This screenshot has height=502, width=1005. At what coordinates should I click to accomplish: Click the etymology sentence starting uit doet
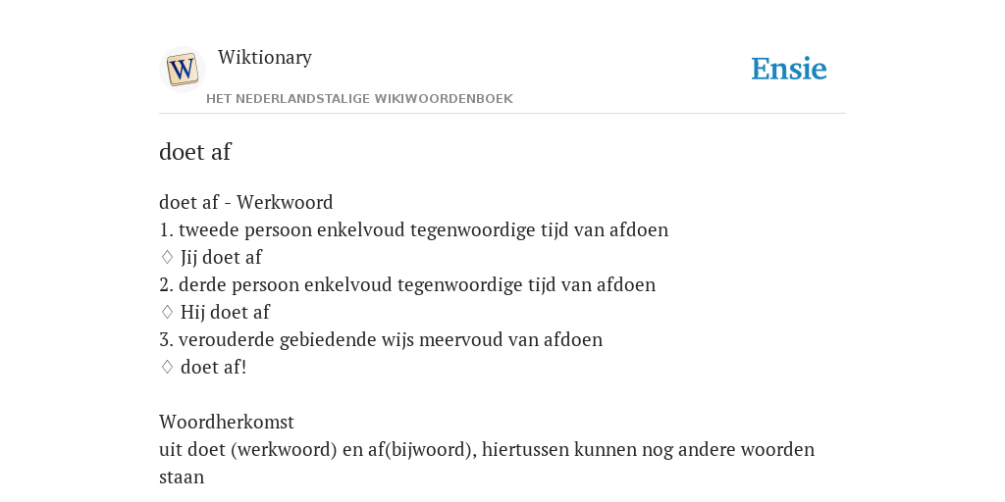(x=487, y=449)
